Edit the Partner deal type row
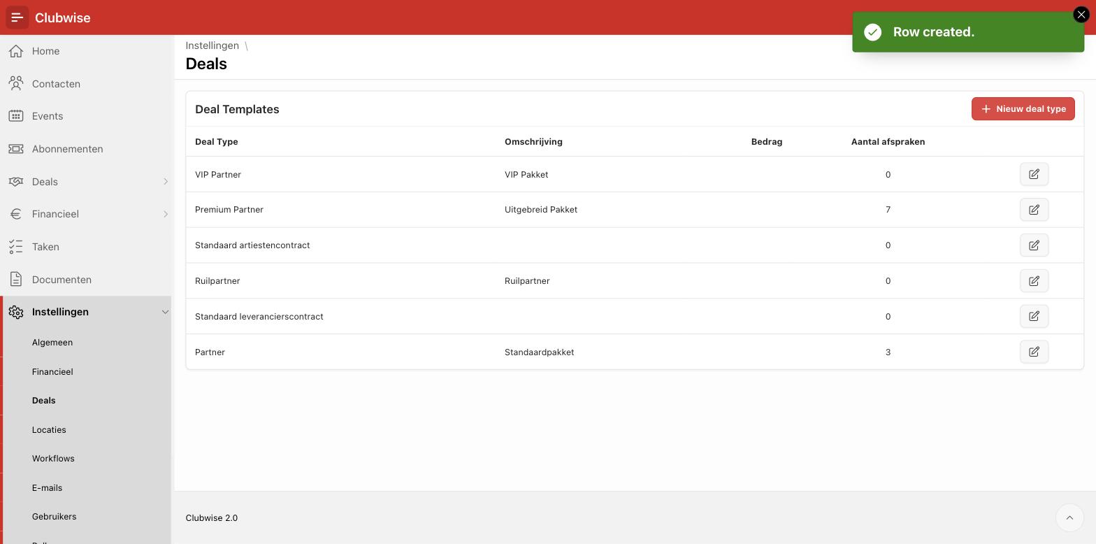The image size is (1096, 544). point(1034,352)
